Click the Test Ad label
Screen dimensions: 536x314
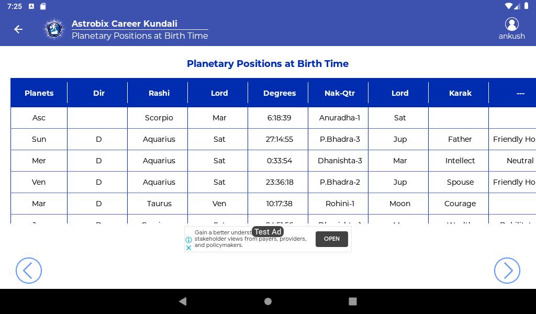pos(267,232)
